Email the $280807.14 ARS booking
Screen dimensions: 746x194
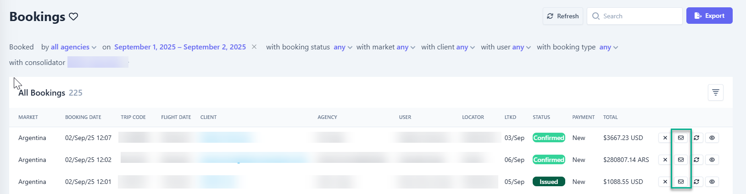point(681,160)
